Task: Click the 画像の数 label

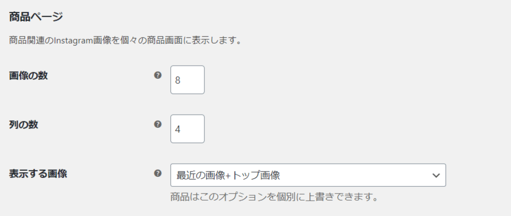Action: 28,76
